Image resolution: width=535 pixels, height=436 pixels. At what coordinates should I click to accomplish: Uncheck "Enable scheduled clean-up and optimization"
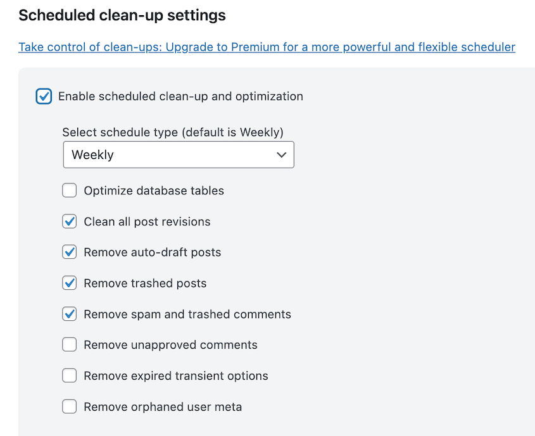click(44, 96)
